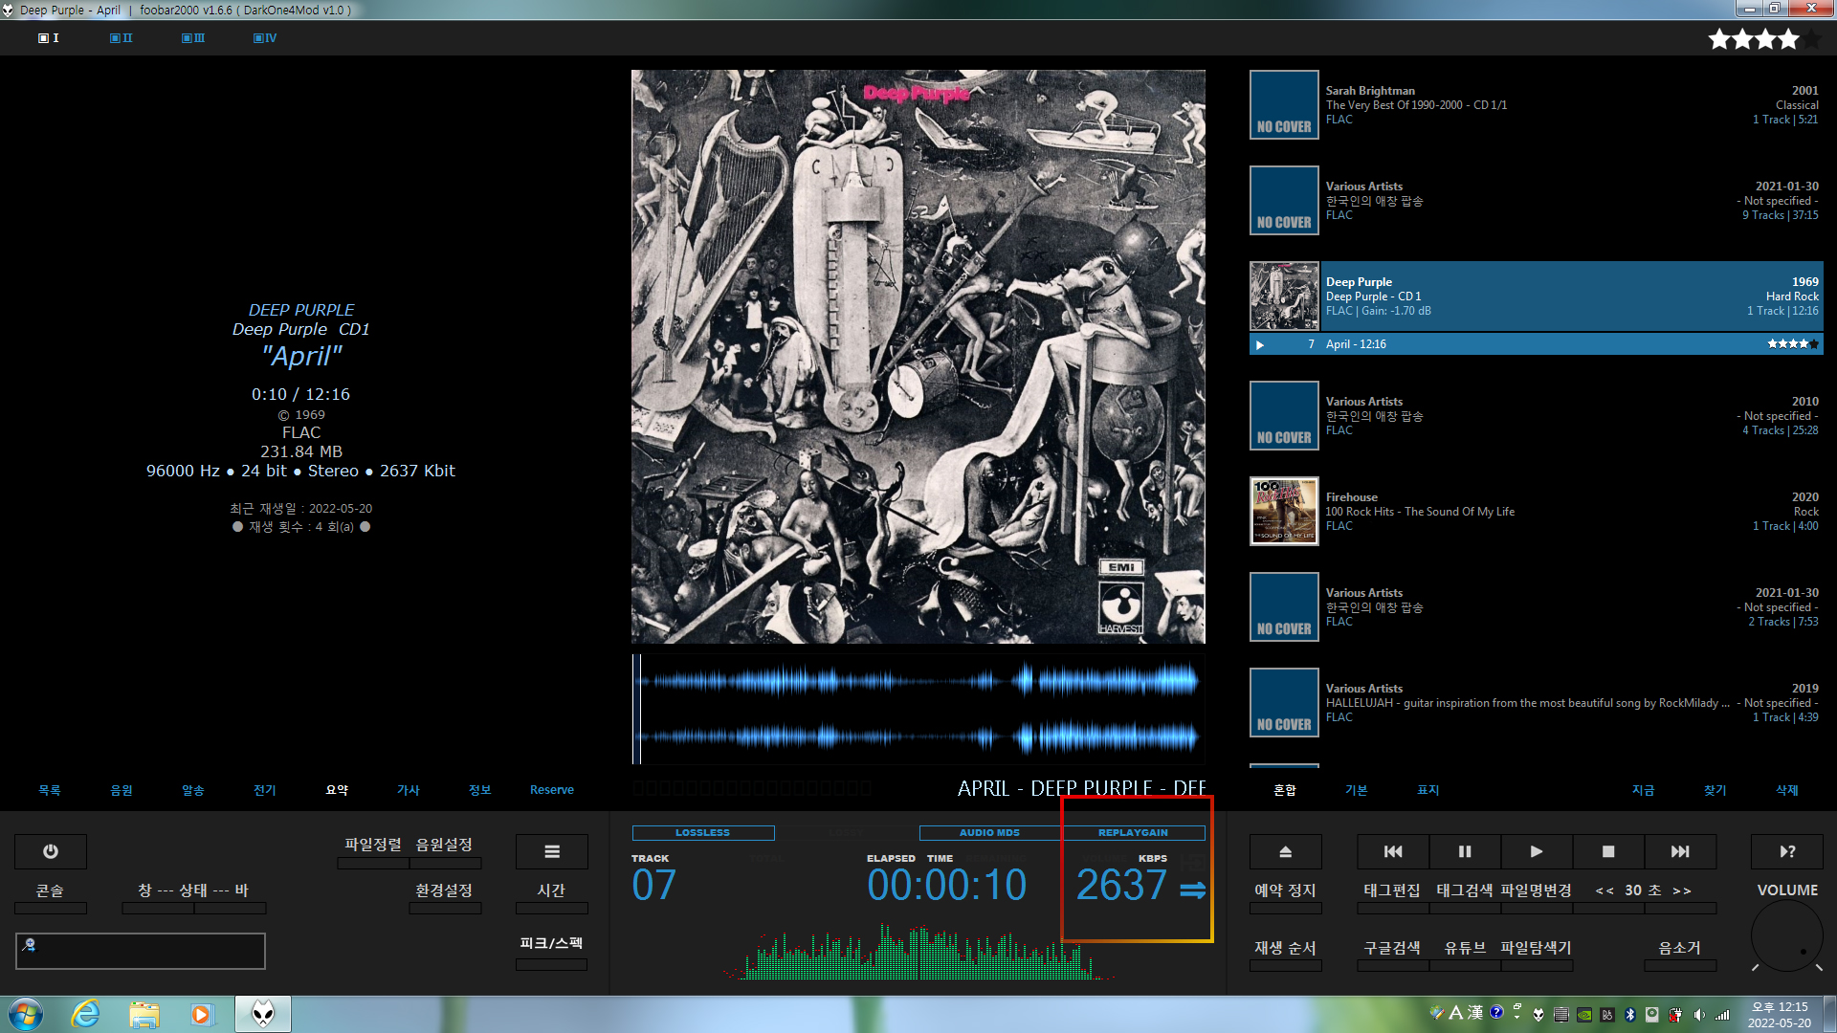Click the play button
1837x1033 pixels.
pyautogui.click(x=1537, y=851)
